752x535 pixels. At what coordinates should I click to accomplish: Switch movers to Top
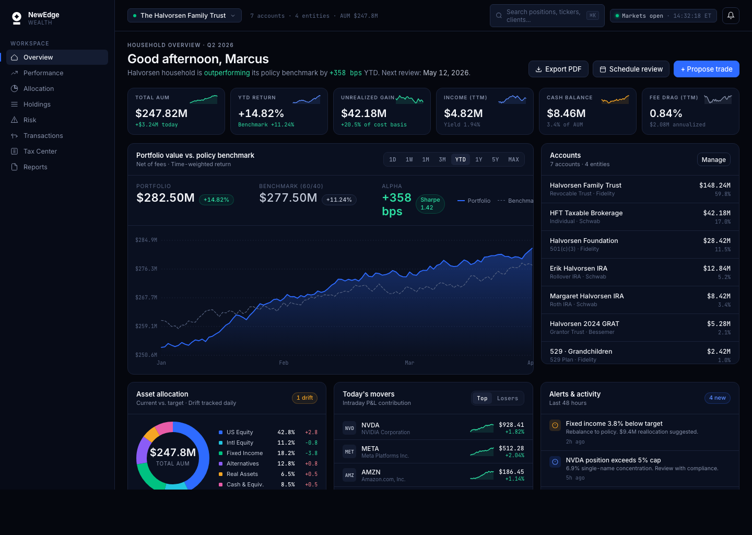482,398
